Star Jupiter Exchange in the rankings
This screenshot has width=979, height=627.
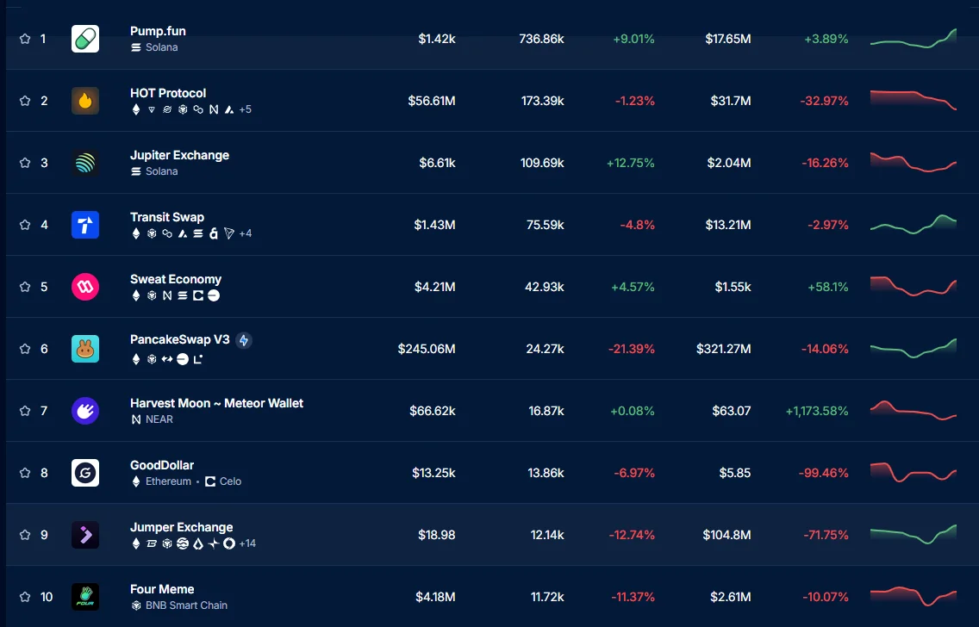click(24, 162)
